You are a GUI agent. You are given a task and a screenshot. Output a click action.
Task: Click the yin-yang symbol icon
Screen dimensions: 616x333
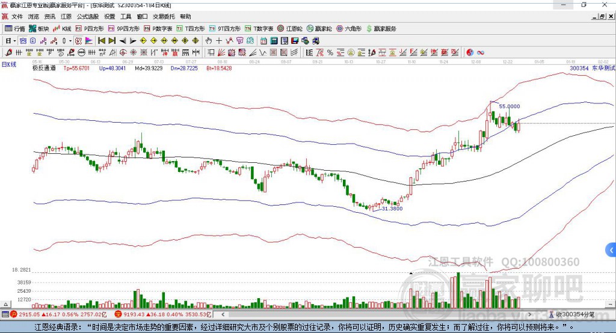470,52
